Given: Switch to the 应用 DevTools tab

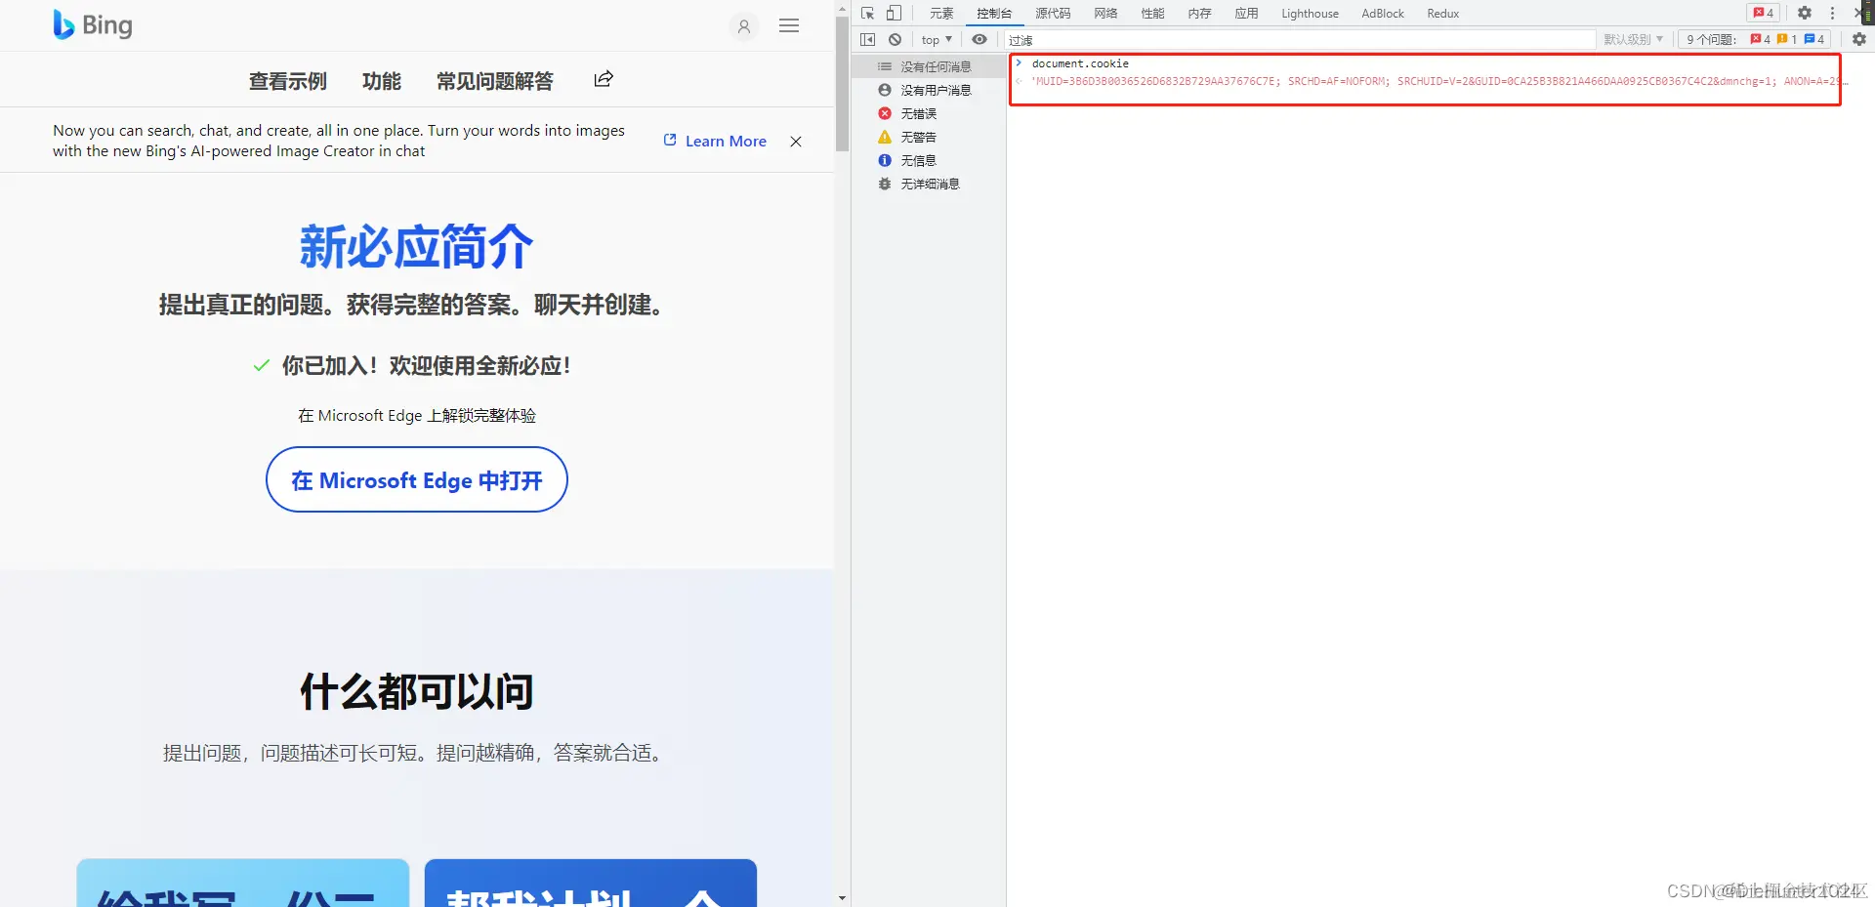Looking at the screenshot, I should point(1246,14).
